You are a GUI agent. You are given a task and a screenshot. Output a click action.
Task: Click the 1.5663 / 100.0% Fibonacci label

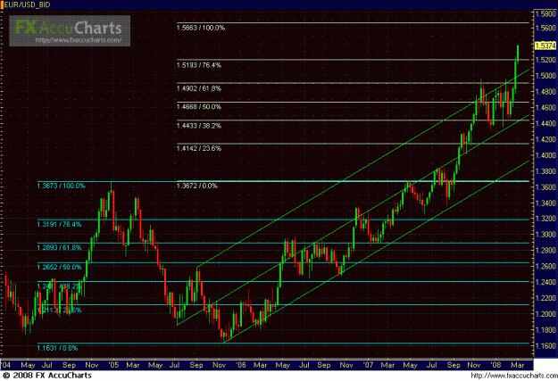(201, 28)
